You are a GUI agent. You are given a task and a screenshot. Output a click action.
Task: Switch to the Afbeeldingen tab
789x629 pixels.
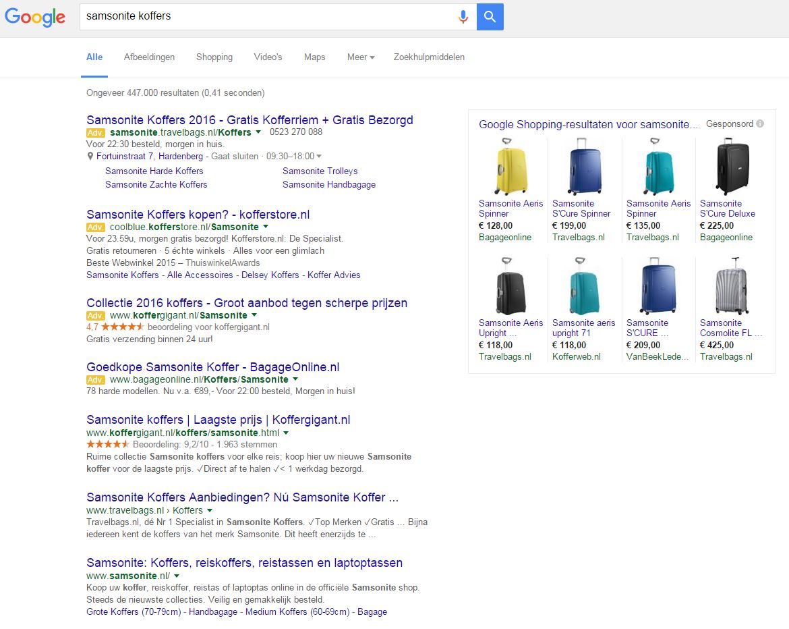click(x=149, y=57)
